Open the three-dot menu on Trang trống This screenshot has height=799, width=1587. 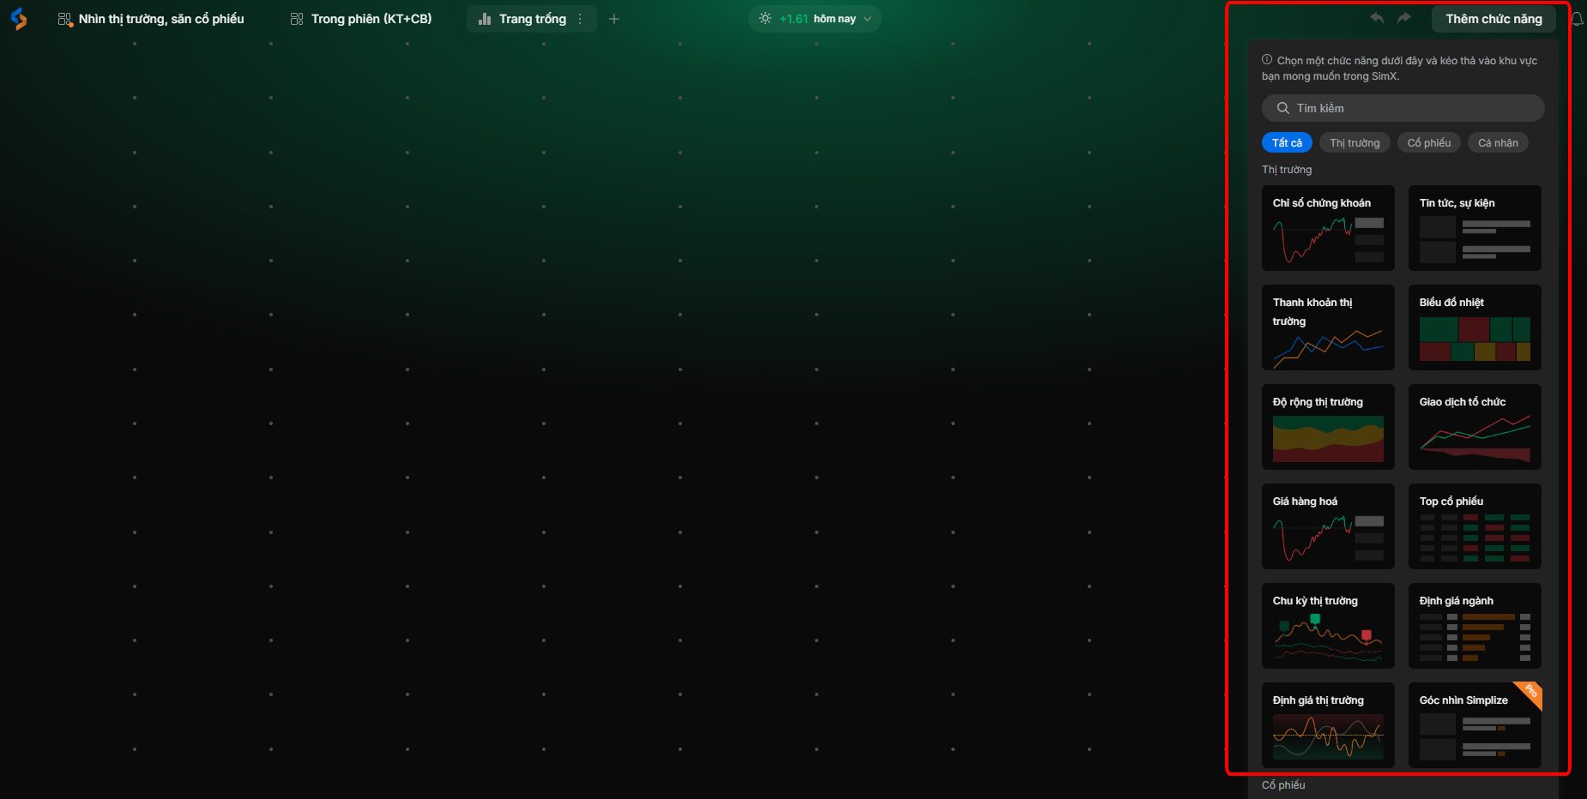pos(581,19)
